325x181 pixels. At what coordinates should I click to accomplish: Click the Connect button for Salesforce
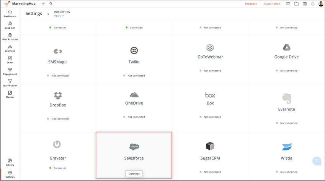[134, 174]
